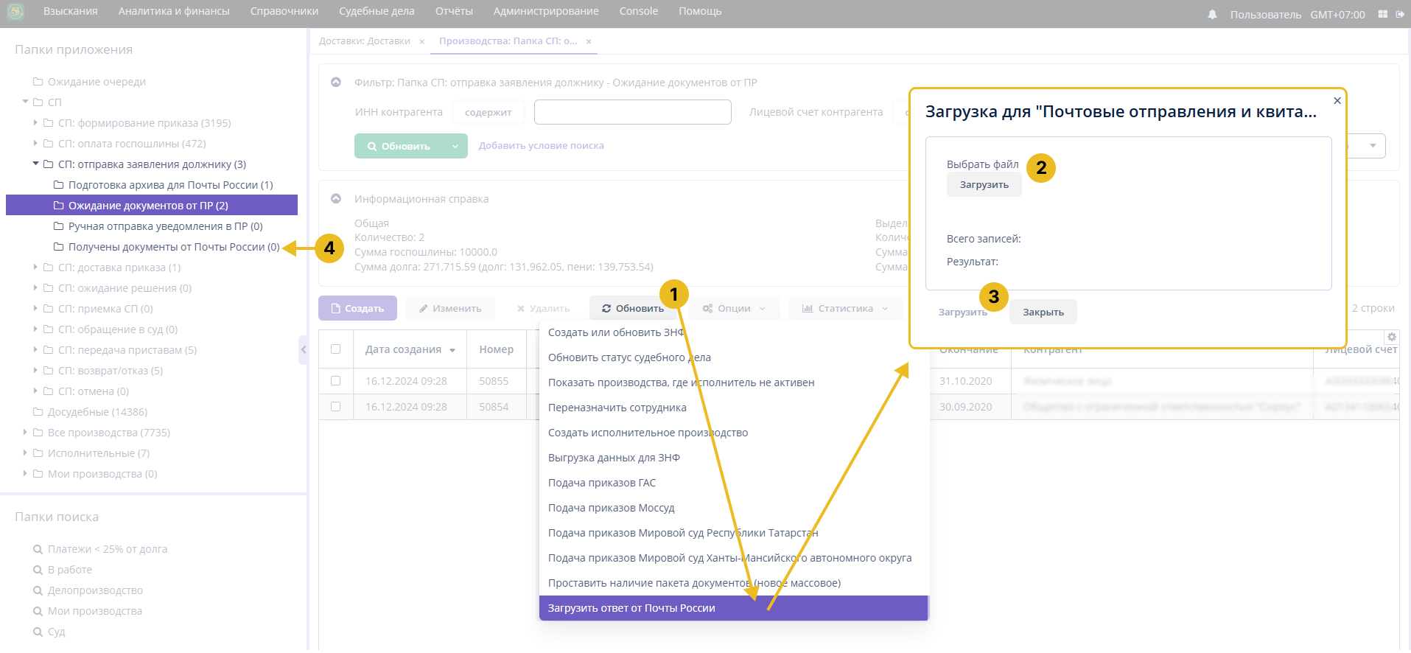Select the Получены документы от Почты России folder
The image size is (1411, 653).
click(x=173, y=247)
